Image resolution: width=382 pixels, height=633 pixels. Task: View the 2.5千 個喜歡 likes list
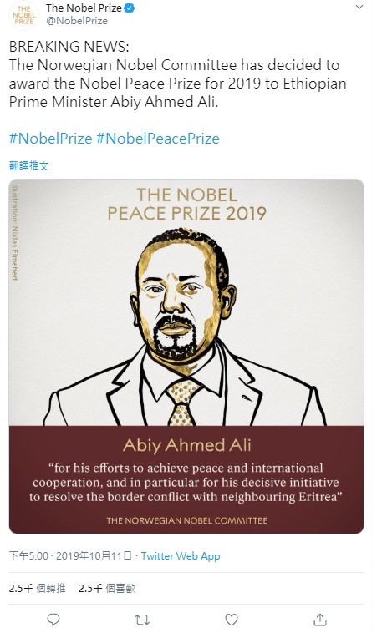[x=107, y=588]
